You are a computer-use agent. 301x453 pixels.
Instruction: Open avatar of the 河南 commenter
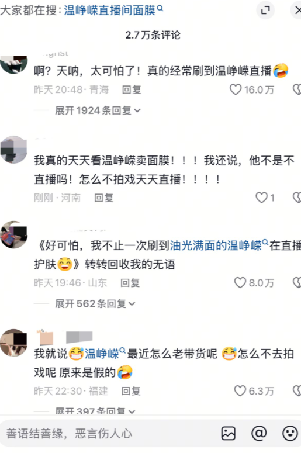click(13, 150)
